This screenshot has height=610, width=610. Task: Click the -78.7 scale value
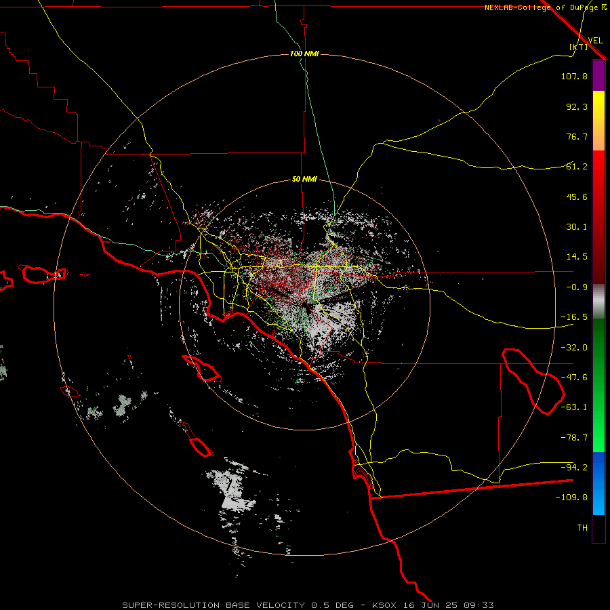[574, 438]
